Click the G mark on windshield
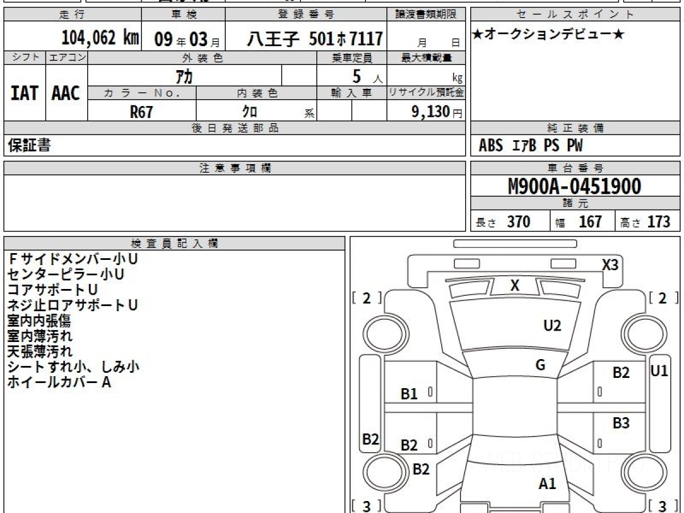 click(540, 365)
